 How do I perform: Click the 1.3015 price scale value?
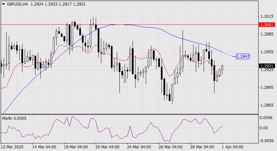pos(267,16)
